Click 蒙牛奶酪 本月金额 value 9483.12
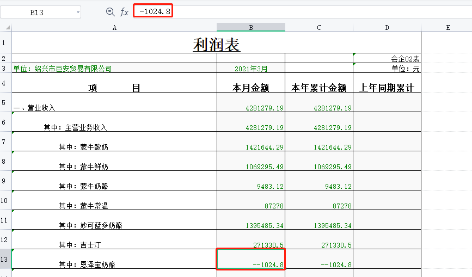The image size is (472, 277). point(251,181)
